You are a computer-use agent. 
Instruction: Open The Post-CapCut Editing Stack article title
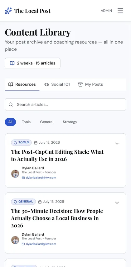click(57, 156)
